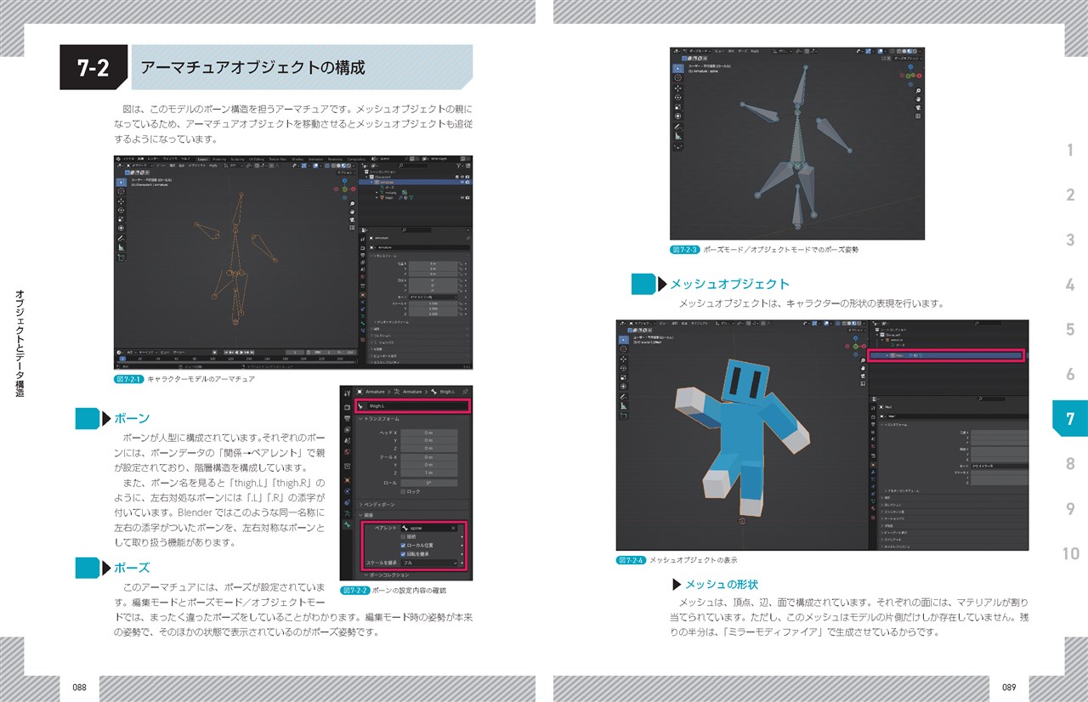Click the zoom magnifier icon in the armature viewport
Image resolution: width=1088 pixels, height=702 pixels.
[x=352, y=204]
